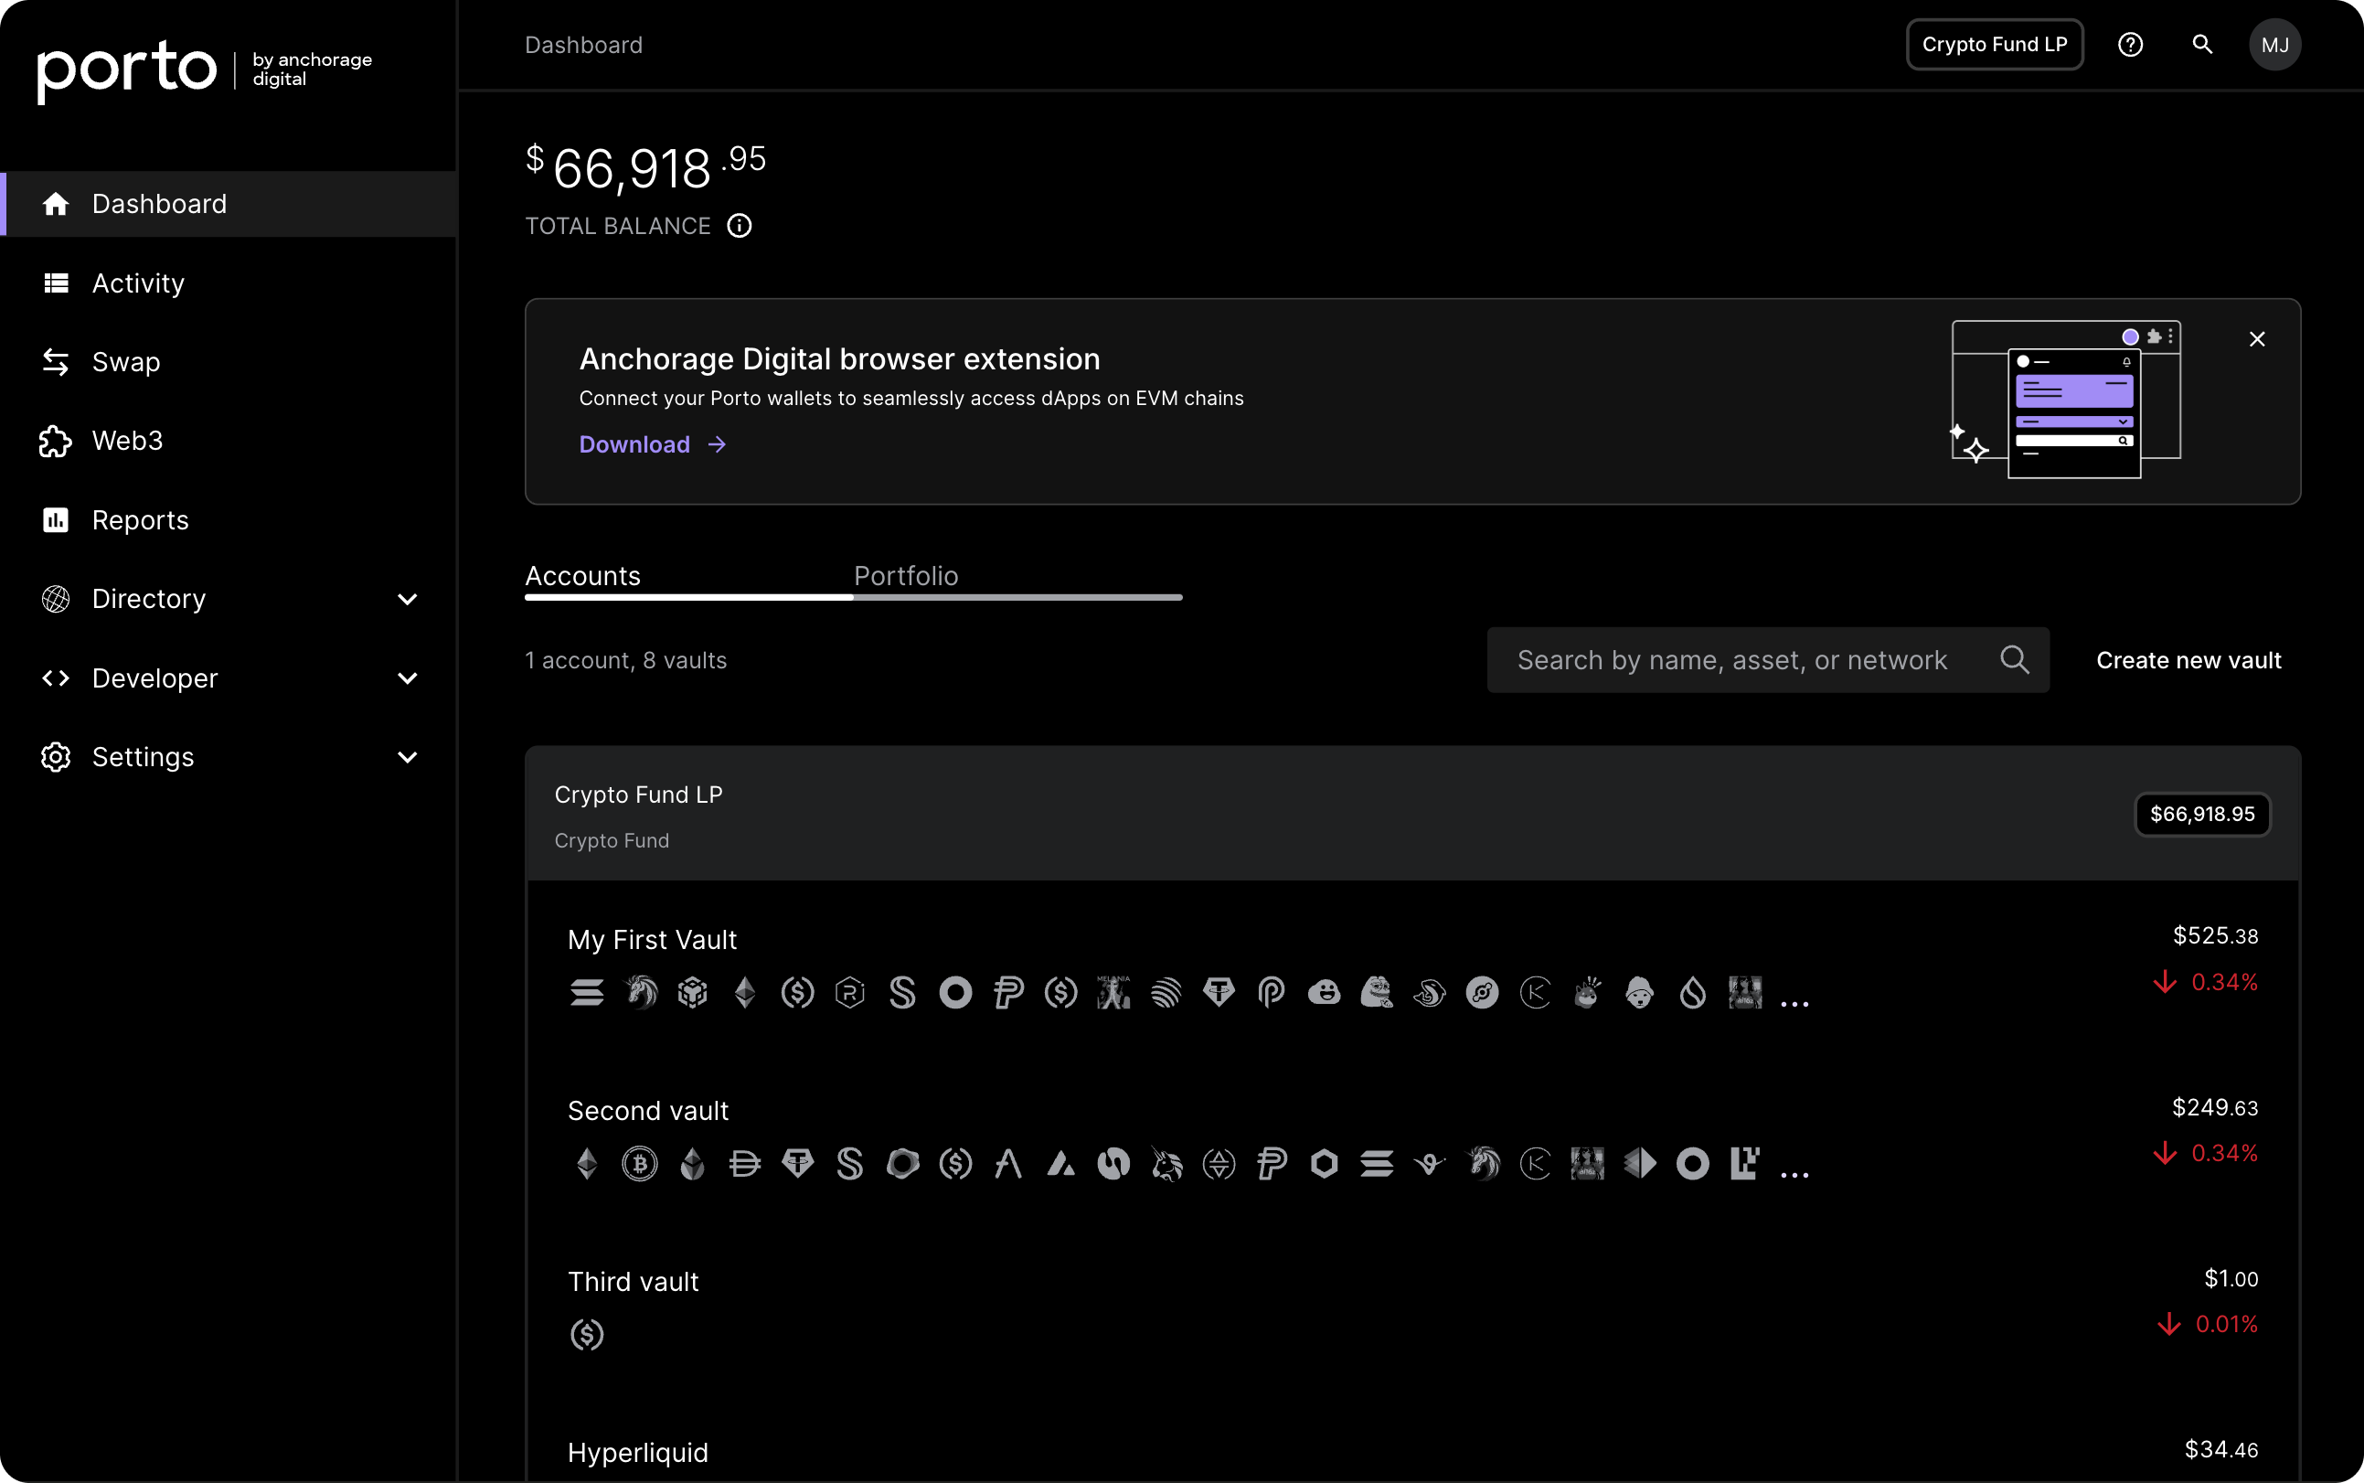Click the 0.01% change value
This screenshot has height=1483, width=2364.
tap(2226, 1324)
